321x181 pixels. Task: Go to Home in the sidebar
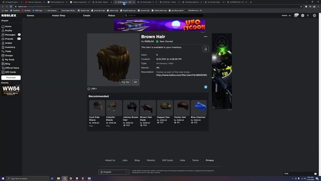coord(7,27)
